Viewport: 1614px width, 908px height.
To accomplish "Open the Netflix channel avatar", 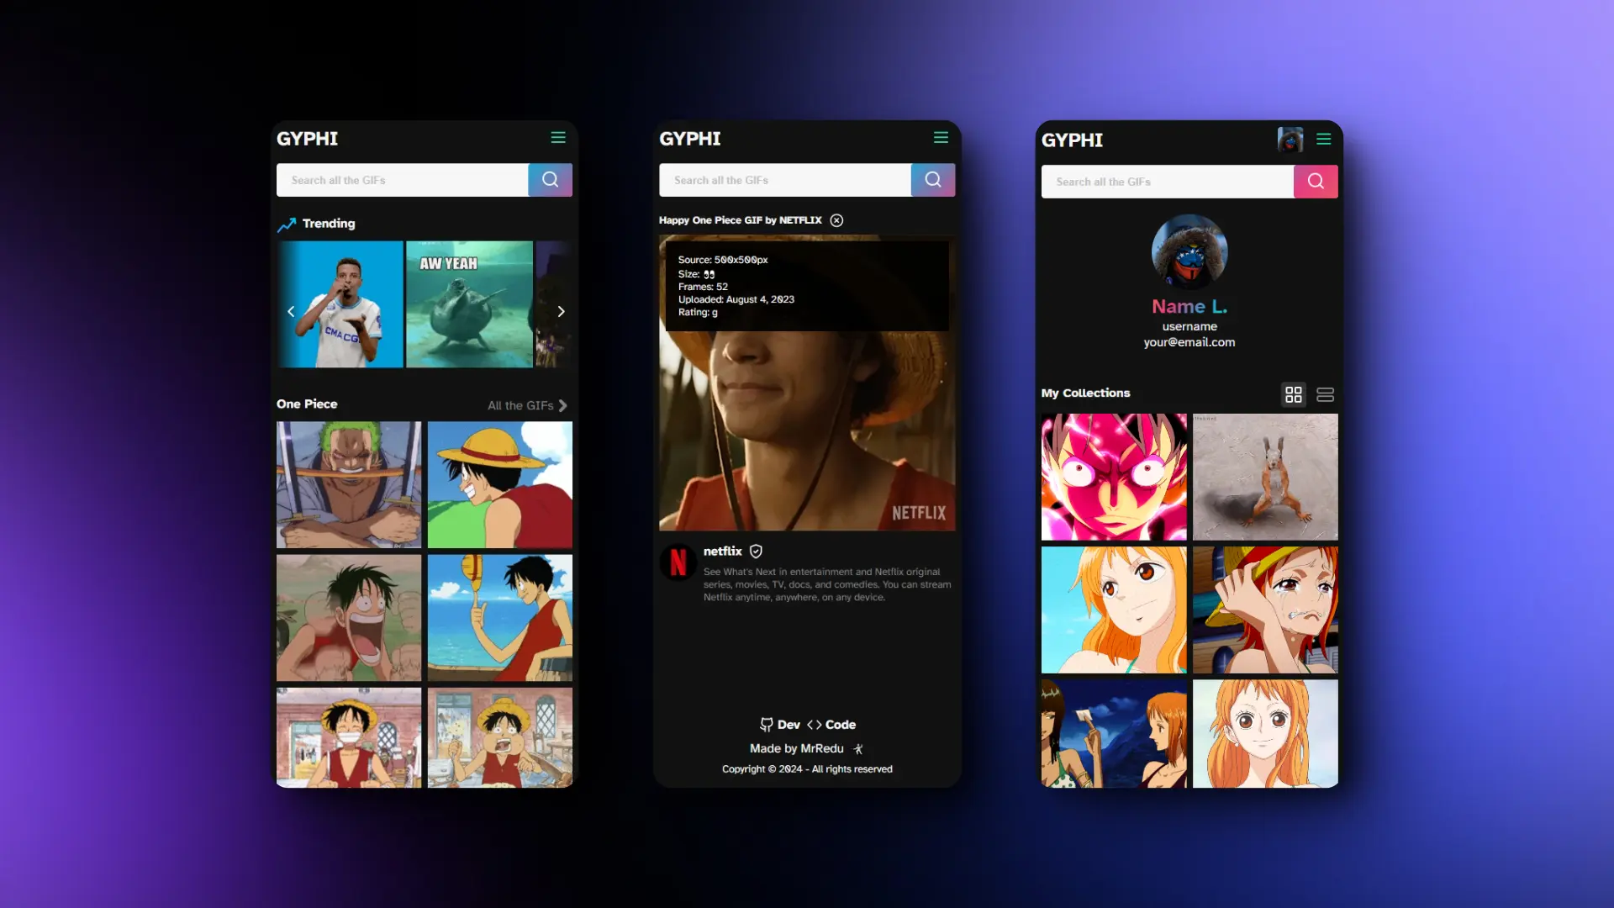I will tap(678, 562).
